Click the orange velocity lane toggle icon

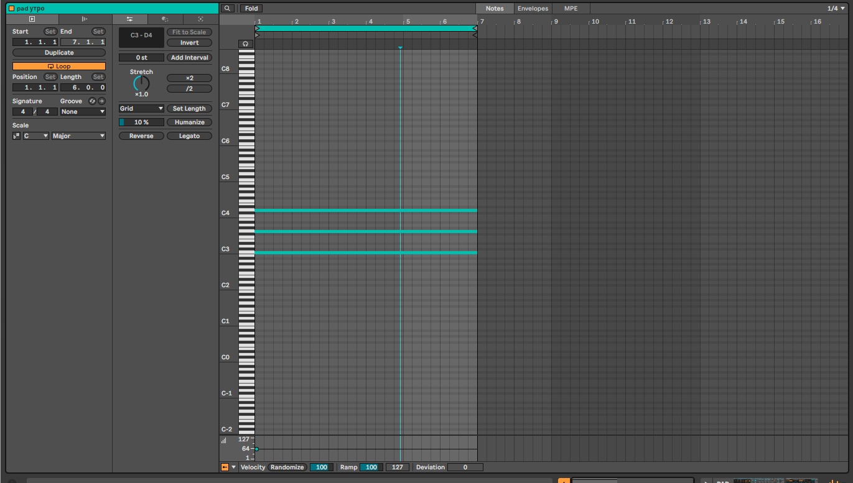tap(225, 467)
